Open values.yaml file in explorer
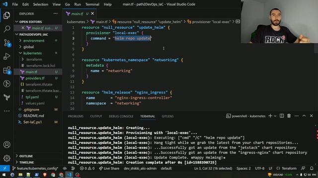This screenshot has height=178, width=318. 35,103
